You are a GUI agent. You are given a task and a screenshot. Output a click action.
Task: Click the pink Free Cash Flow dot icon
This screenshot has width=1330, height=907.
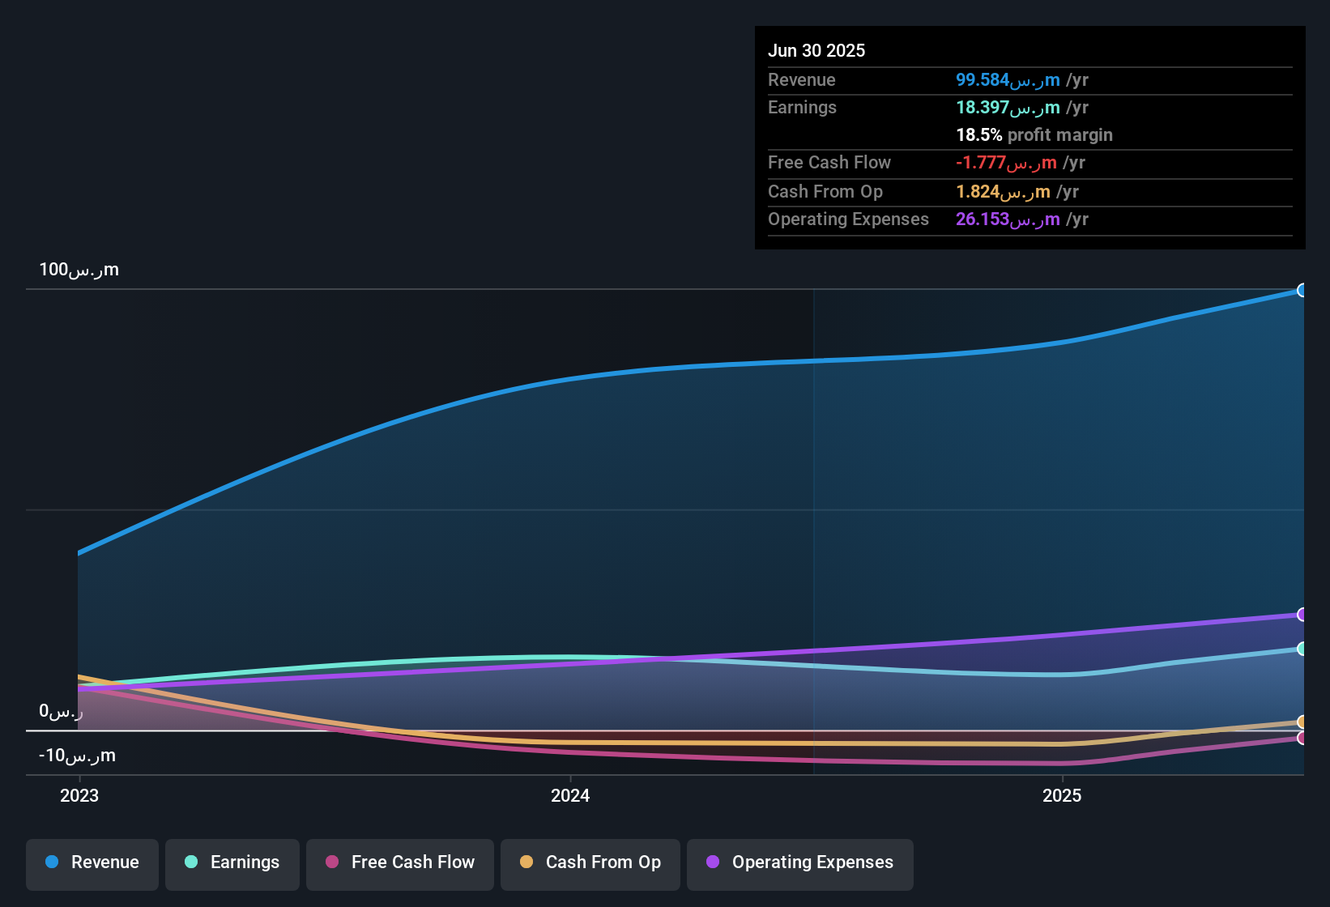pyautogui.click(x=331, y=862)
